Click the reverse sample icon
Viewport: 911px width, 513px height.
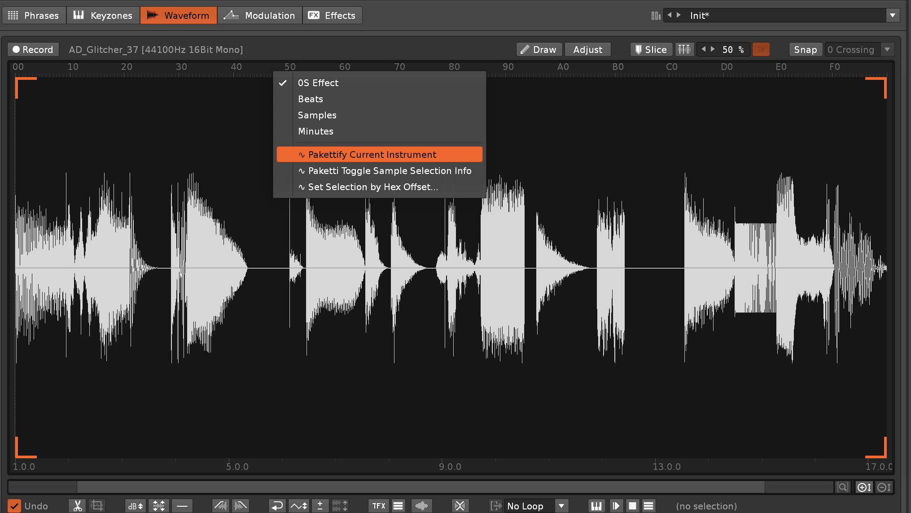[x=277, y=506]
